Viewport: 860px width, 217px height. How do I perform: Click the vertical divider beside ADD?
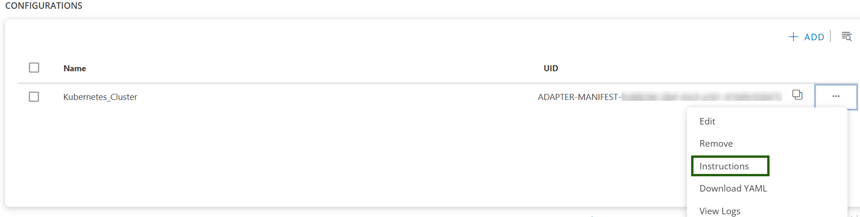[830, 36]
